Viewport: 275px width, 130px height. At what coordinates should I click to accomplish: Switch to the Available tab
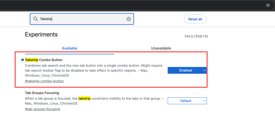pos(70,48)
